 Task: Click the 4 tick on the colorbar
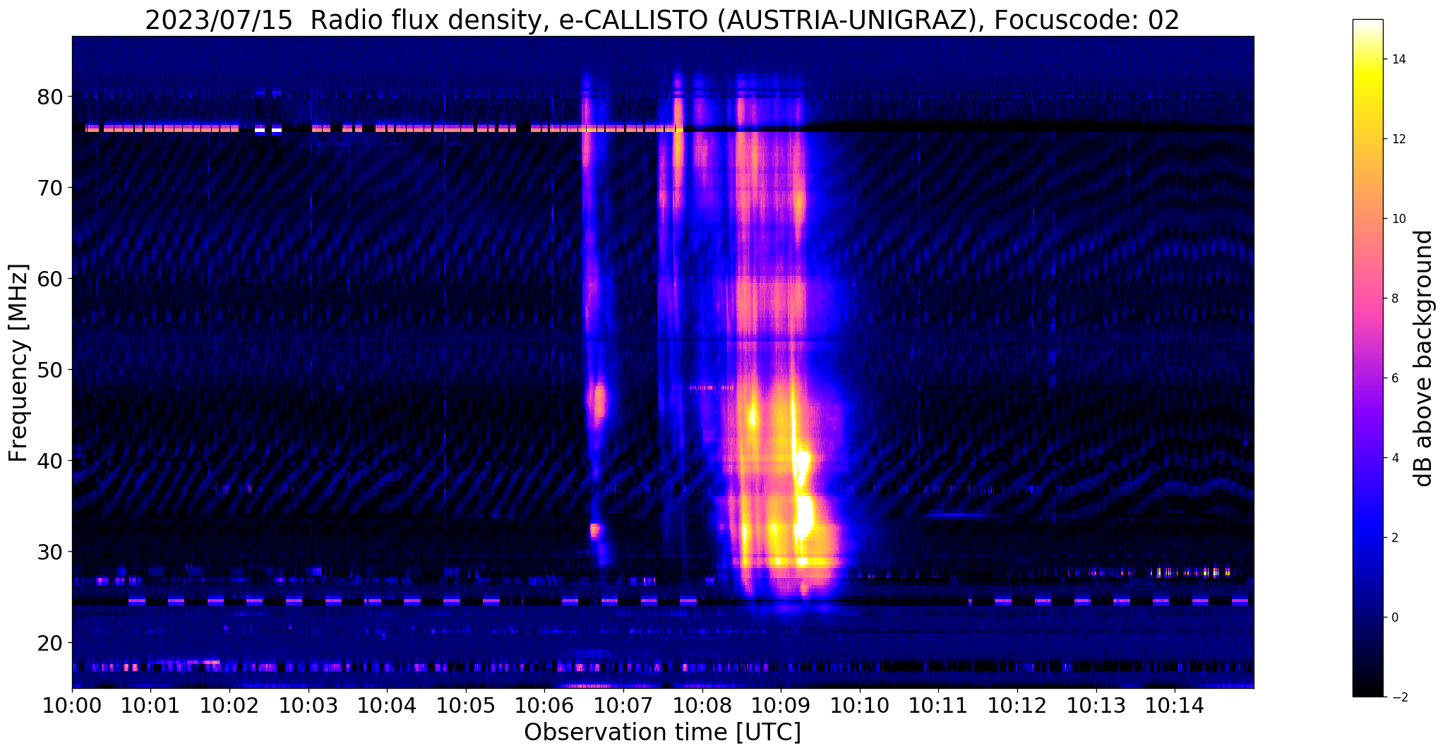pyautogui.click(x=1393, y=459)
